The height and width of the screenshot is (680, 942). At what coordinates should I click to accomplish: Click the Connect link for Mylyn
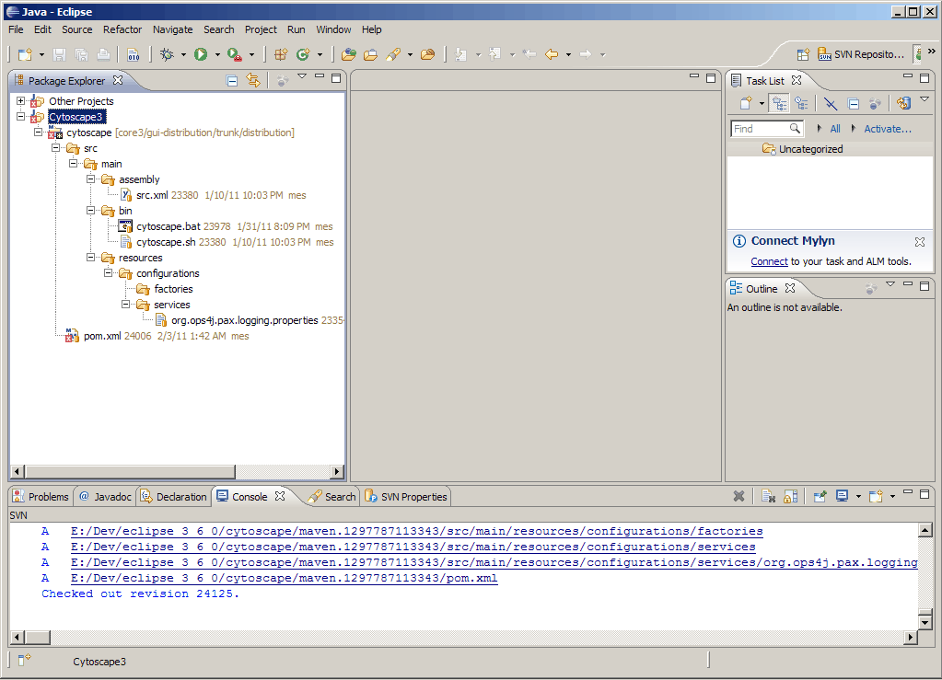(769, 261)
